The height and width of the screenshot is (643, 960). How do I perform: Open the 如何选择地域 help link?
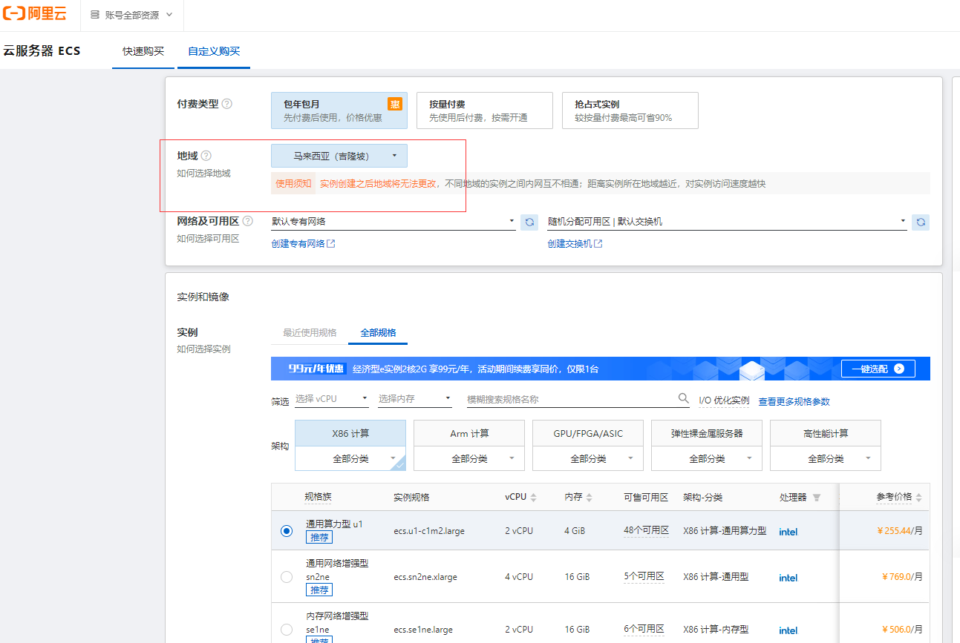[x=203, y=173]
